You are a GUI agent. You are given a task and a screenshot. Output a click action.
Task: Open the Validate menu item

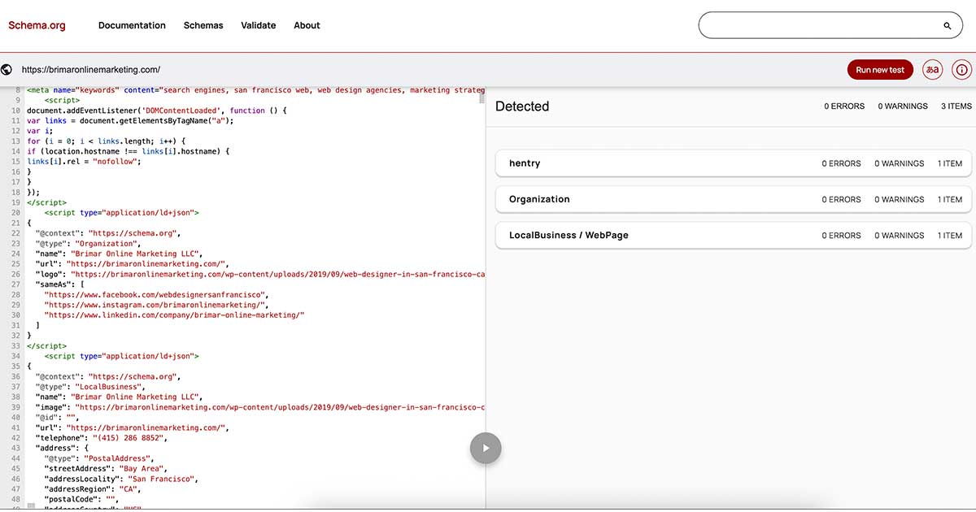tap(259, 25)
